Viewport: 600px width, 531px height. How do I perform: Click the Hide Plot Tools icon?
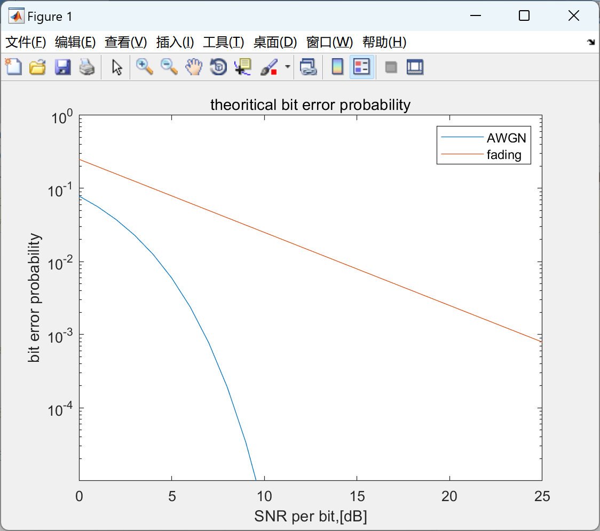[391, 67]
